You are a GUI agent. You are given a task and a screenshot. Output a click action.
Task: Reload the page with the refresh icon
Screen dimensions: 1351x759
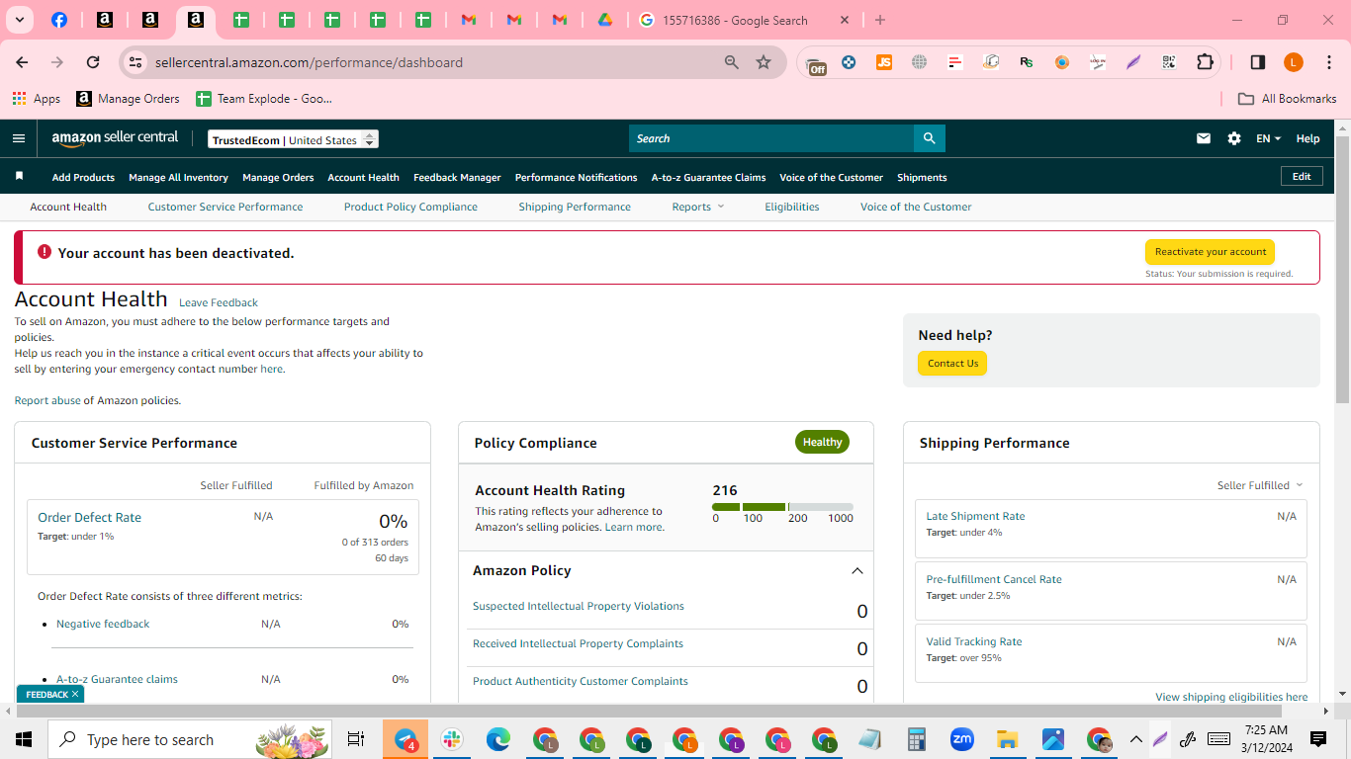pos(93,62)
